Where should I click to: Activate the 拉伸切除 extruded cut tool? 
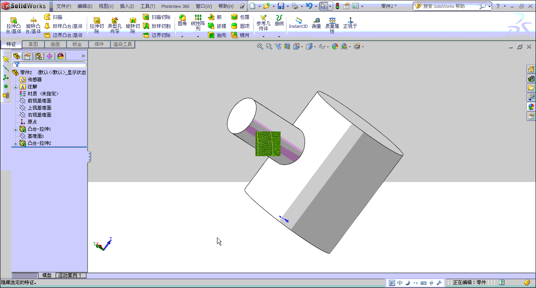click(x=97, y=26)
